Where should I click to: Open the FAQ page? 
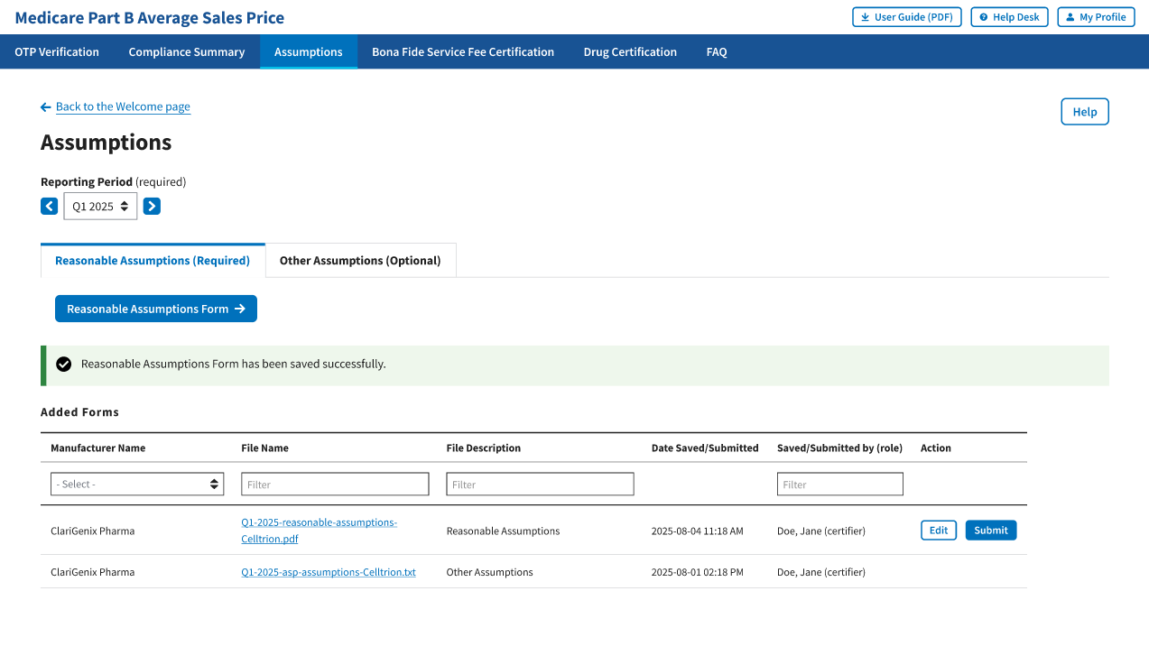click(717, 52)
